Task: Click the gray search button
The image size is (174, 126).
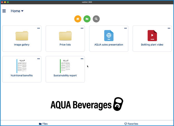Action: (x=96, y=19)
